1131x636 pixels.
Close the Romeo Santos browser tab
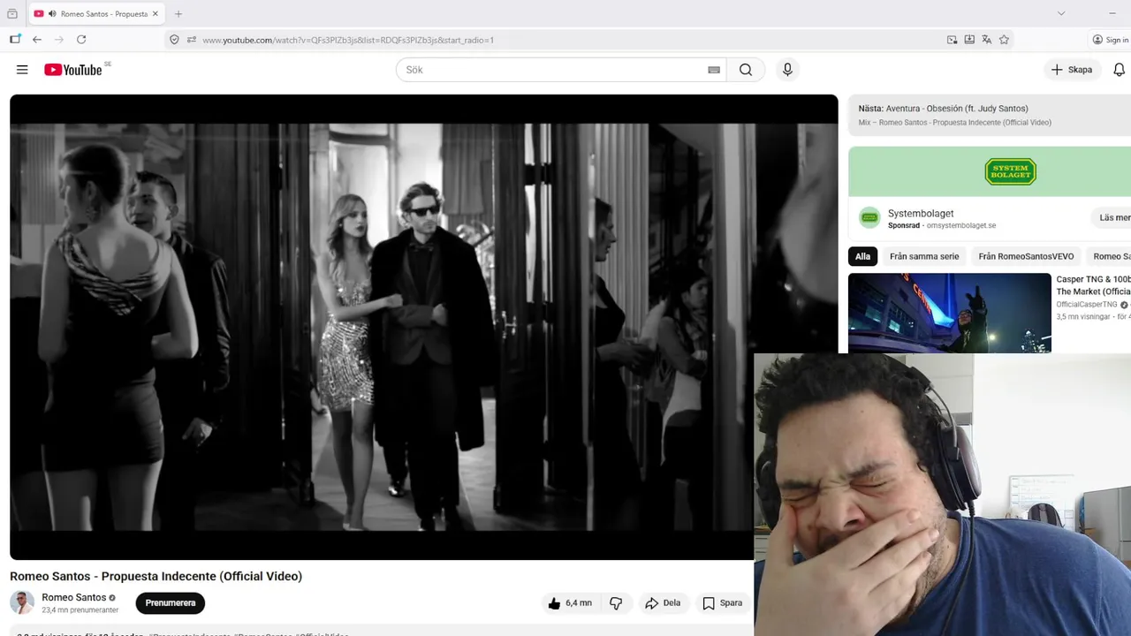(156, 14)
